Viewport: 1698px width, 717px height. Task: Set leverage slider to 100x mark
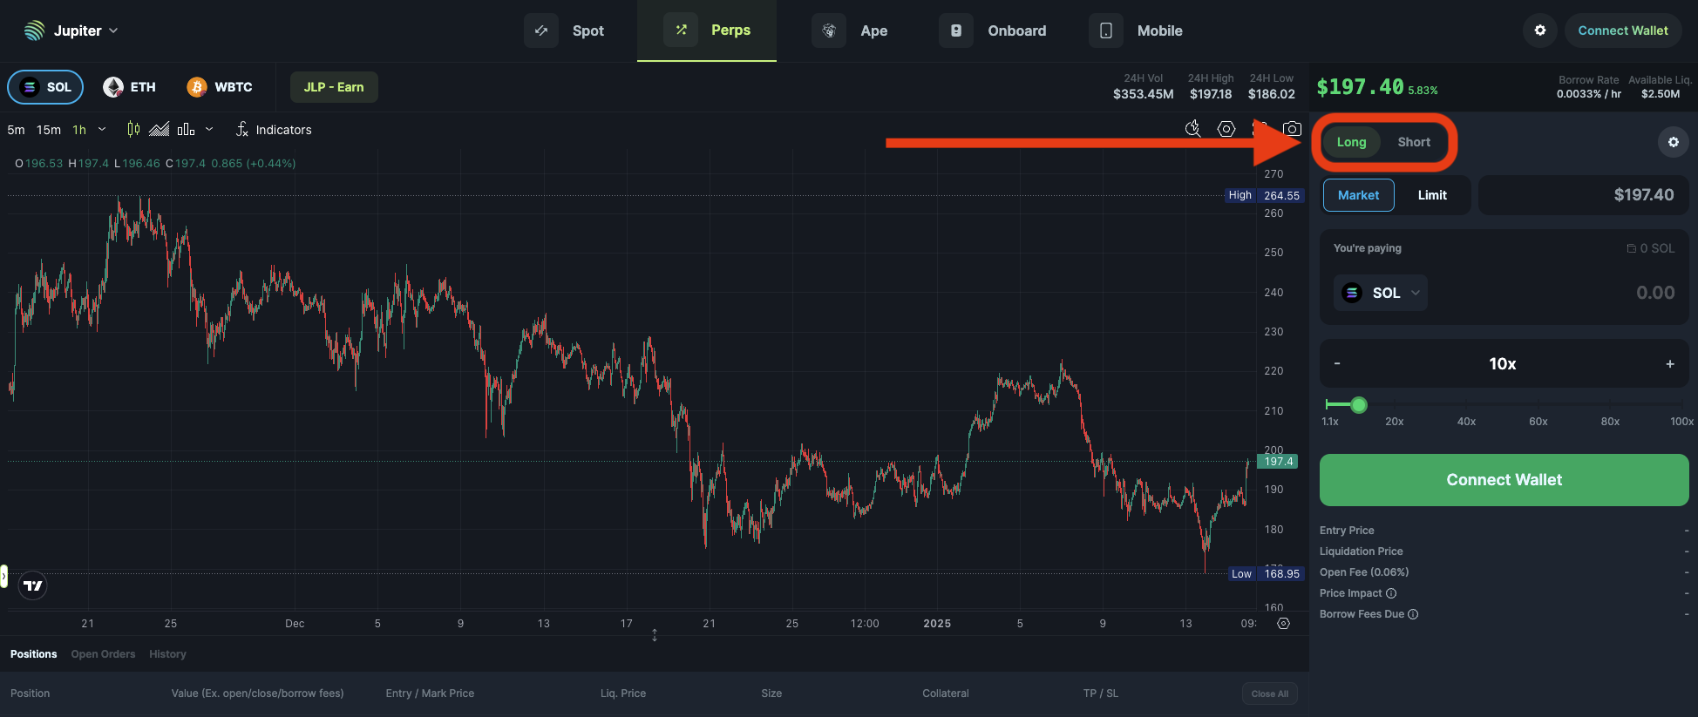(x=1681, y=422)
